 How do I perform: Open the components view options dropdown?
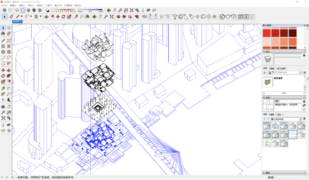coord(265,73)
